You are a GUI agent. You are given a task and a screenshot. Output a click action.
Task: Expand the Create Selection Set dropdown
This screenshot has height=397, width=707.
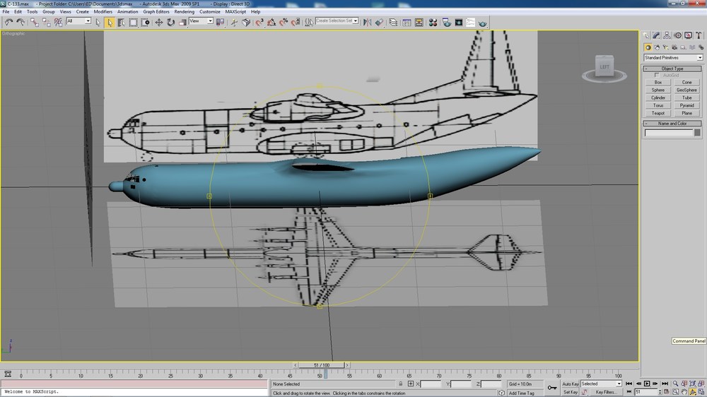337,20
